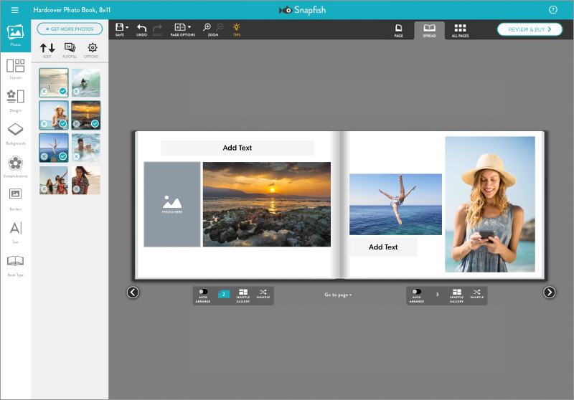
Task: Click the Undo arrow icon
Action: coord(141,28)
